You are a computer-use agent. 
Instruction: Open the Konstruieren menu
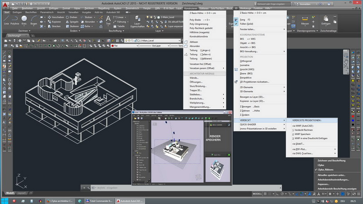point(191,8)
